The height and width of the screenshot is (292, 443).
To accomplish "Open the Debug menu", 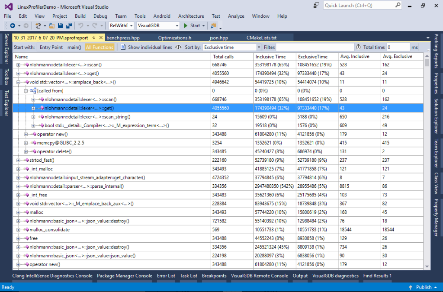I will pyautogui.click(x=100, y=16).
